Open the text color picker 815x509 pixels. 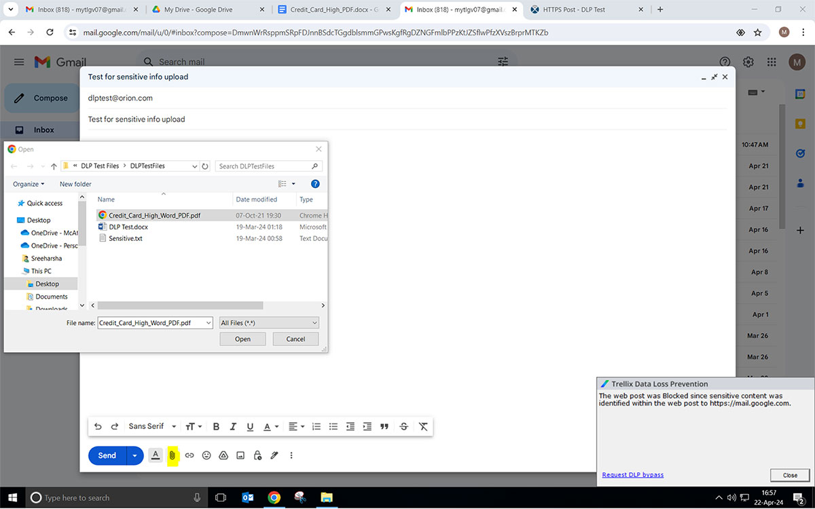click(x=270, y=426)
